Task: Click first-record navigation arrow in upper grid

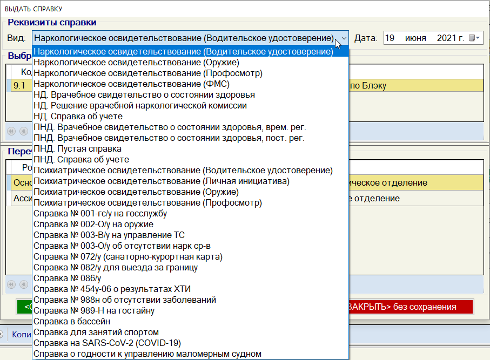Action: tap(11, 131)
